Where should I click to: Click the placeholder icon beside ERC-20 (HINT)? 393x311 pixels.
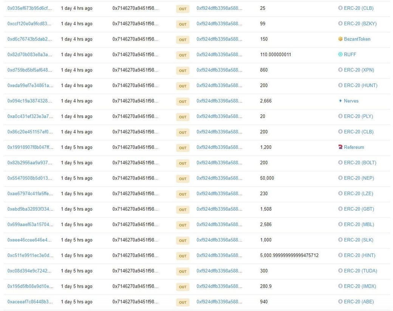coord(340,255)
